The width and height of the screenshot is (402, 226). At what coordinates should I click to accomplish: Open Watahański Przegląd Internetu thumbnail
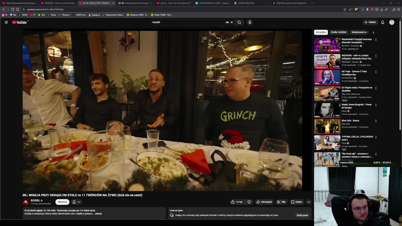[327, 45]
